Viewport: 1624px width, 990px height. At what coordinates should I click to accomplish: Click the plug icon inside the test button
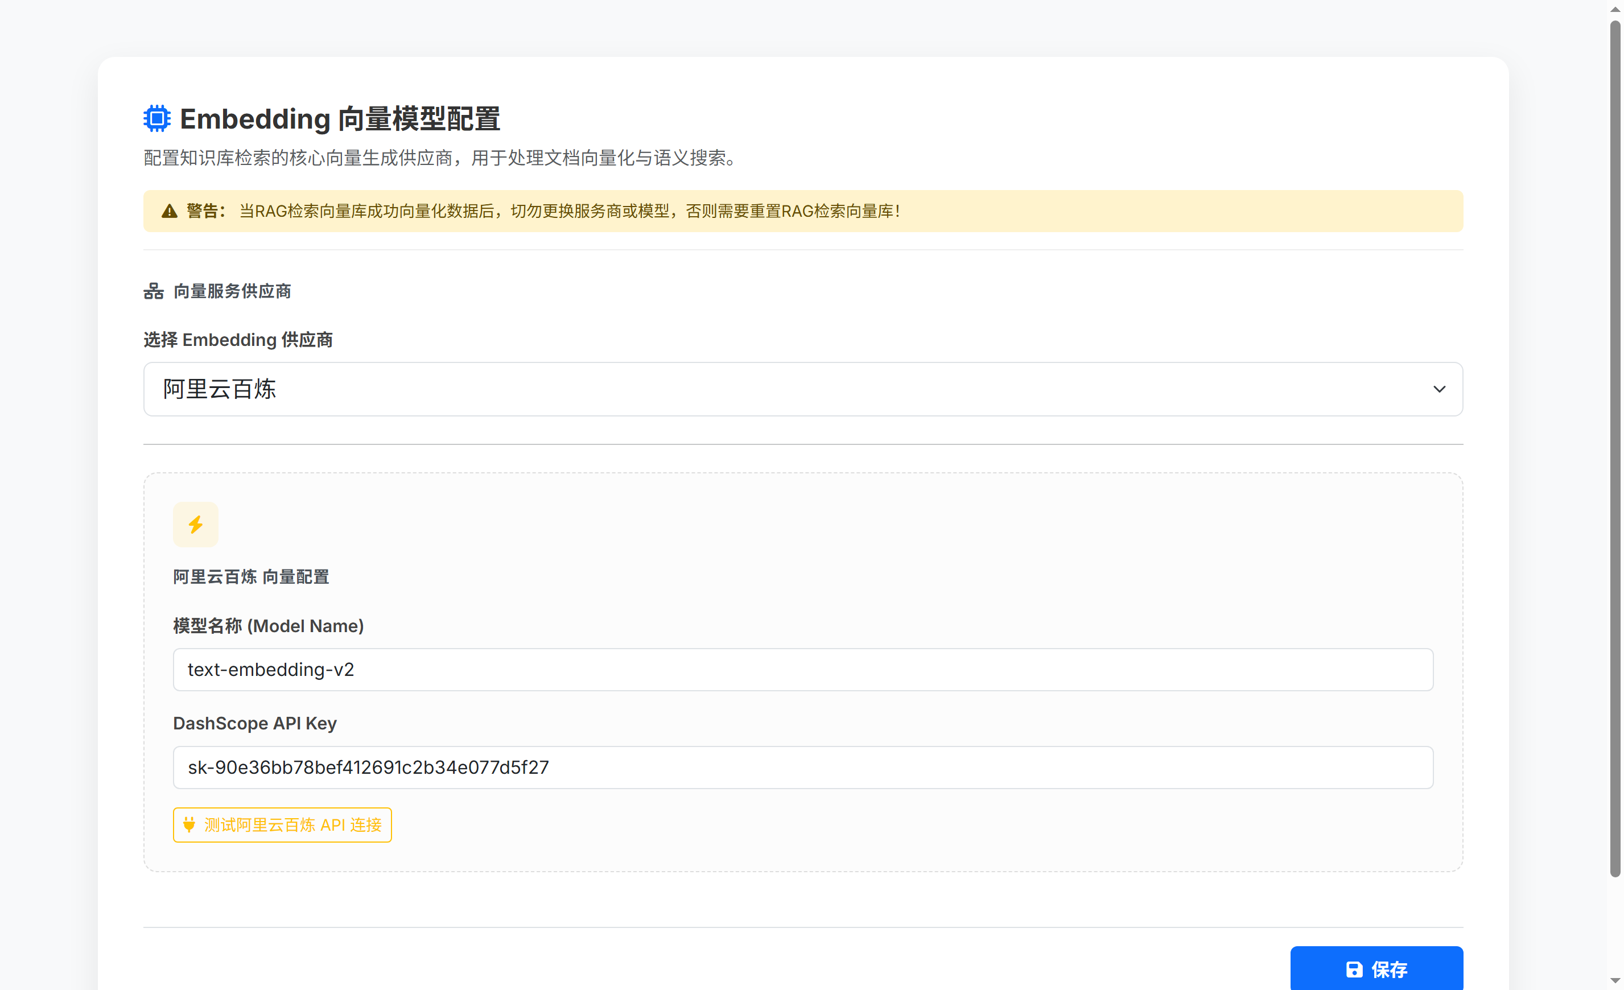(189, 825)
